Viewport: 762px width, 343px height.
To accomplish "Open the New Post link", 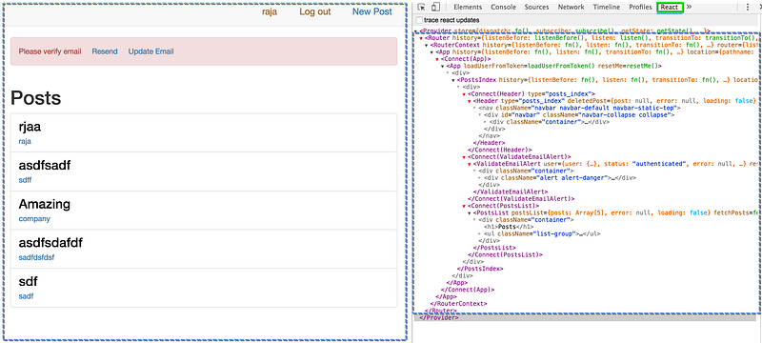I will pos(372,11).
